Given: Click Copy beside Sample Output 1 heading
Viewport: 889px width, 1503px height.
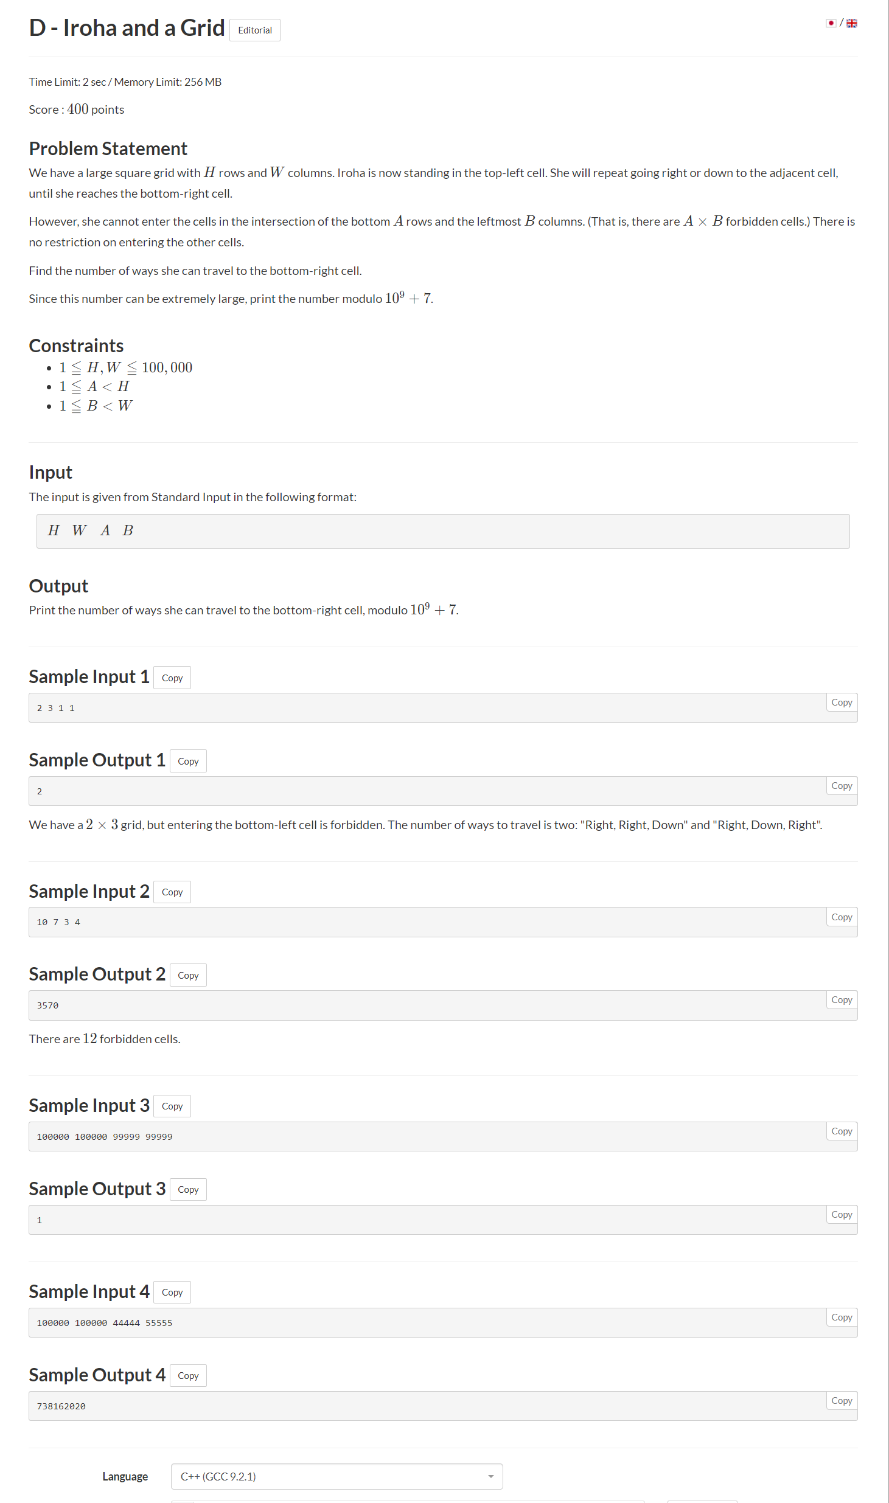Looking at the screenshot, I should (188, 761).
